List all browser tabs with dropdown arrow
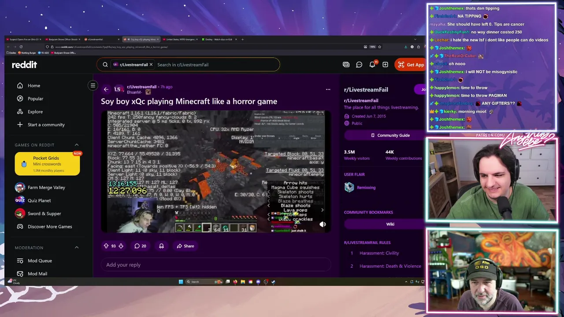Screen dimensions: 564x317 click(415, 39)
